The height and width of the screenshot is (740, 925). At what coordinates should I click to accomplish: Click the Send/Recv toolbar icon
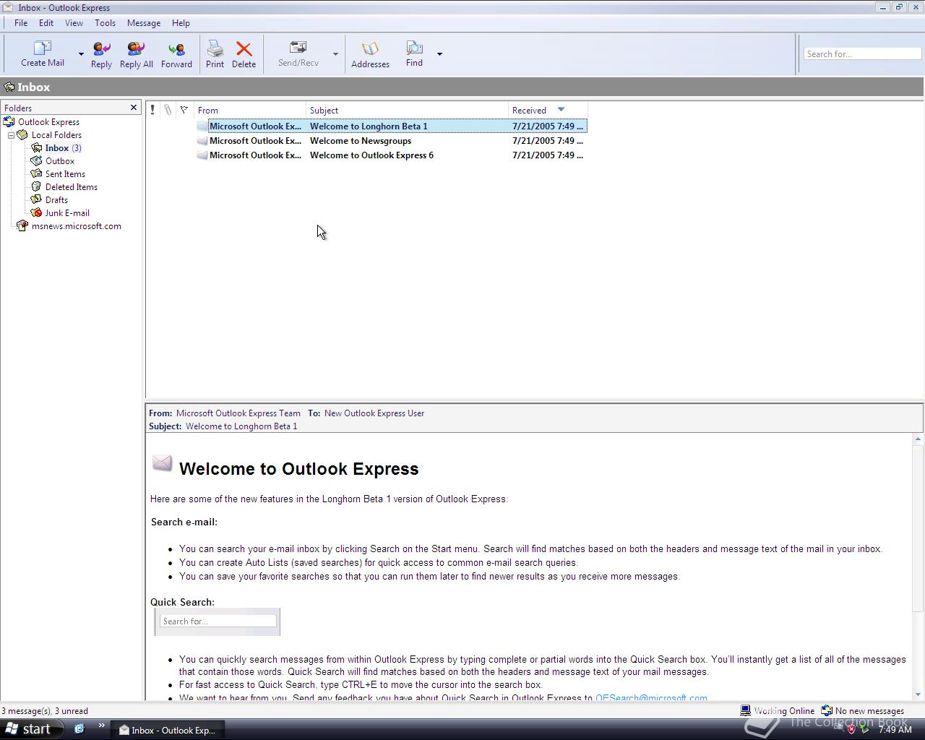tap(298, 48)
